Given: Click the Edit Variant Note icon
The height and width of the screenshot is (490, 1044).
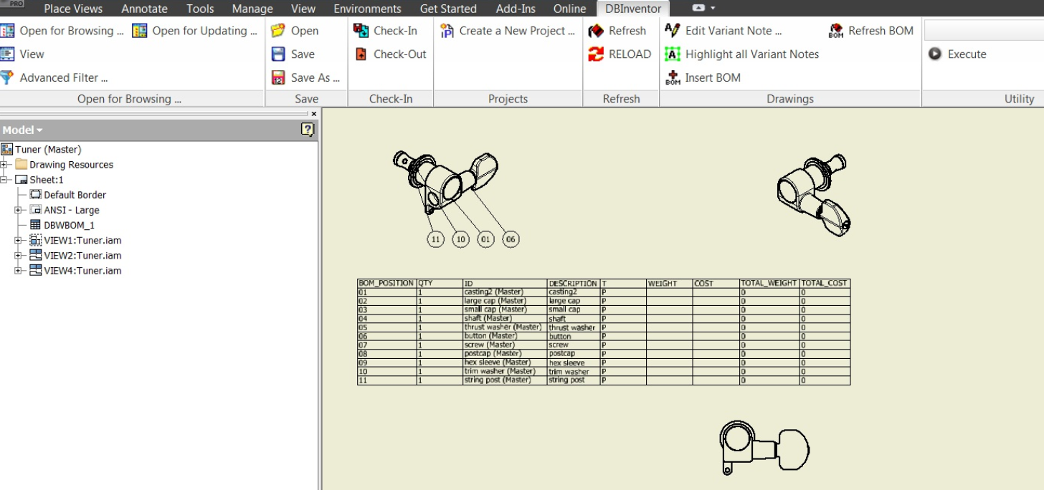Looking at the screenshot, I should click(x=672, y=31).
